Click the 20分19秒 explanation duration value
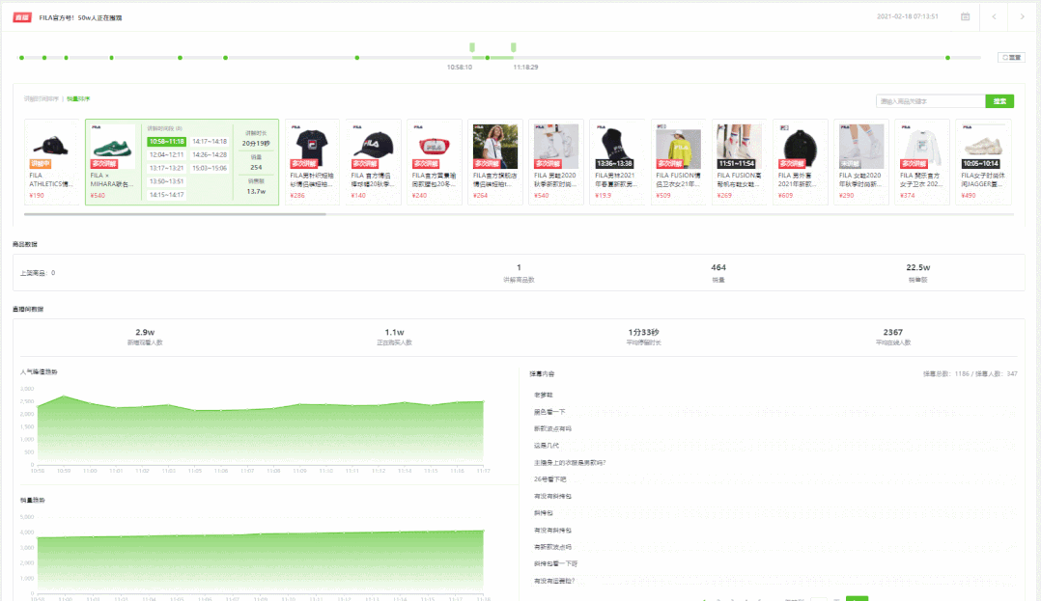The width and height of the screenshot is (1041, 601). (x=256, y=144)
